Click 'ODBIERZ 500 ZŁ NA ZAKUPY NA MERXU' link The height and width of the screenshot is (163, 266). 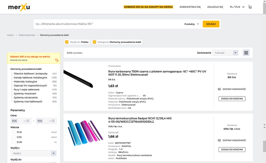tap(148, 7)
